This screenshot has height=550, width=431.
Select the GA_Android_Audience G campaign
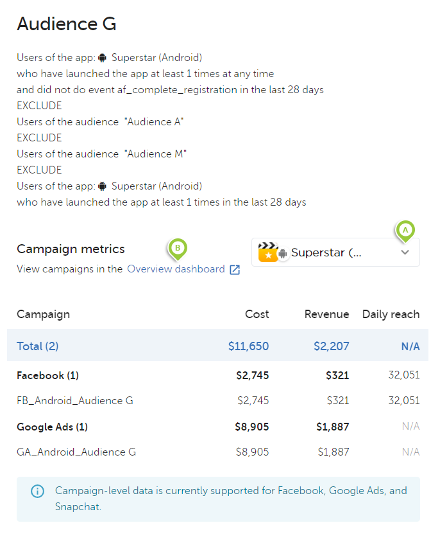pyautogui.click(x=76, y=452)
